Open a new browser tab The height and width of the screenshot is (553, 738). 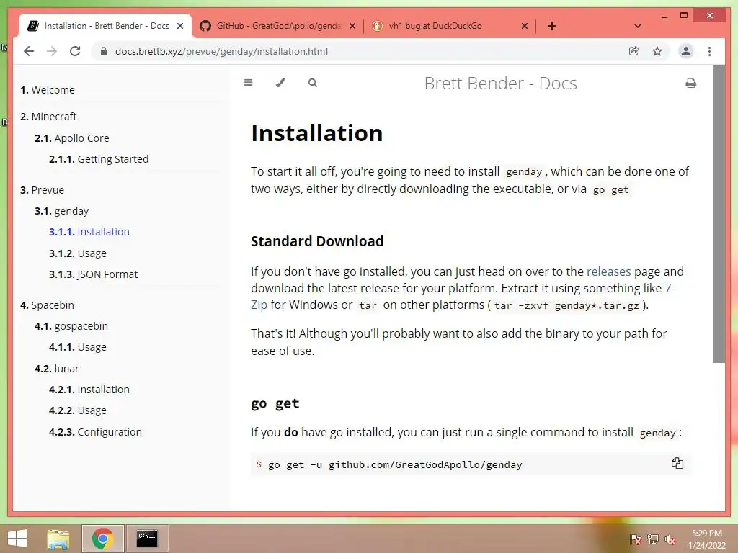(552, 26)
